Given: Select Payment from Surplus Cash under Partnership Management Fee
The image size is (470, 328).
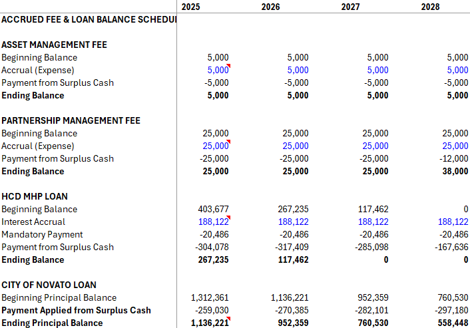Looking at the screenshot, I should click(x=57, y=158).
